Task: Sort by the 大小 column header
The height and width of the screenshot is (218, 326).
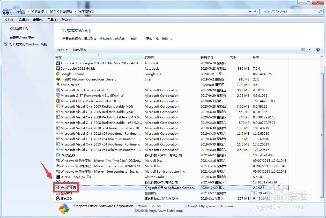Action: coord(240,57)
